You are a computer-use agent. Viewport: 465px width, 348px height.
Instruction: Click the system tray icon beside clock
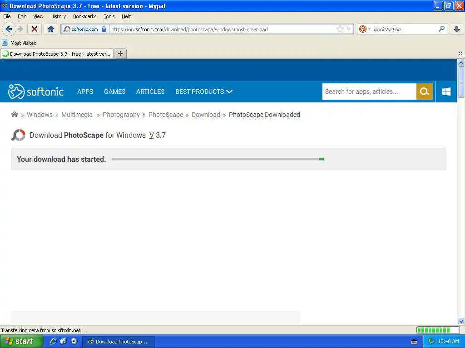pos(431,342)
